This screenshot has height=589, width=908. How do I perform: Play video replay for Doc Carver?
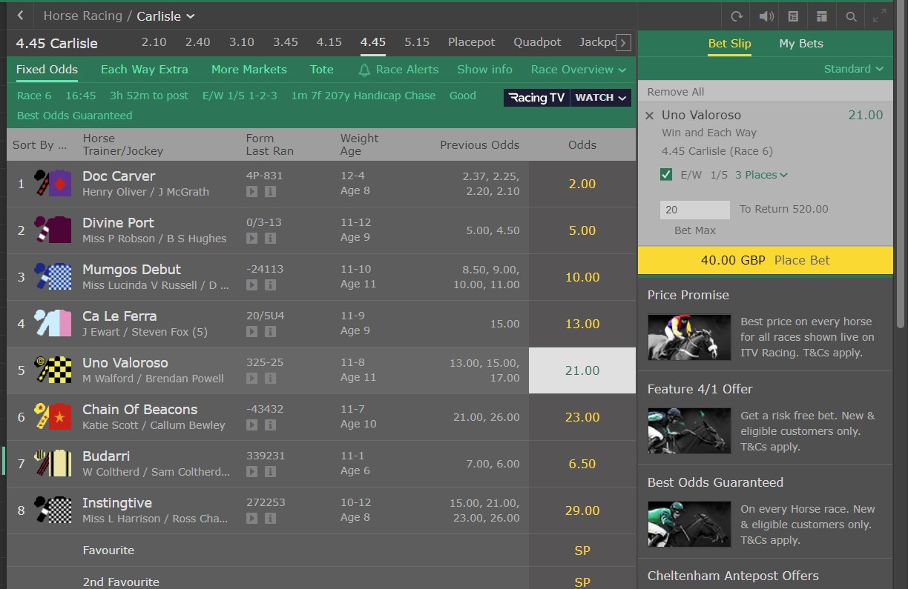[252, 192]
